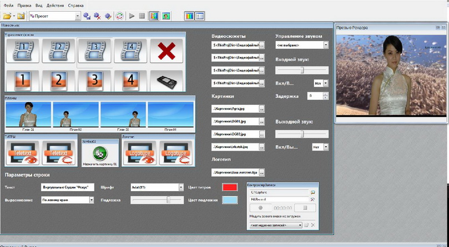Show Teletext titles with open eye button
The height and width of the screenshot is (247, 449).
(23, 153)
